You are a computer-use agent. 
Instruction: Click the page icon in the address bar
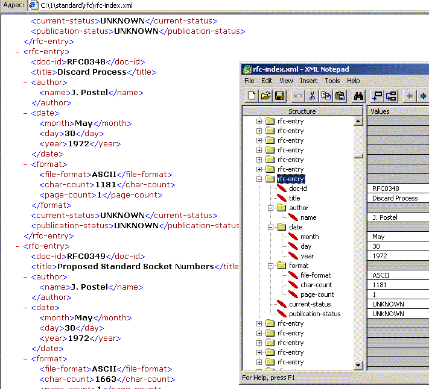pos(33,5)
